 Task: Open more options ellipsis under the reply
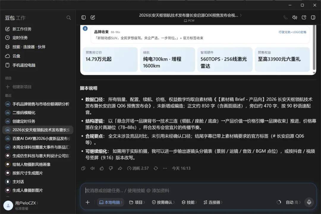coord(165,168)
